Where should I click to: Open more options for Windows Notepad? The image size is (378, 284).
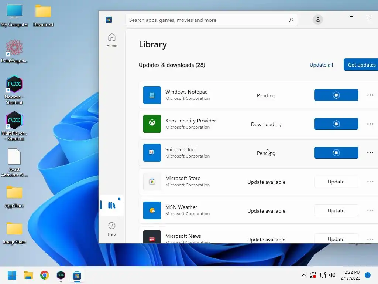tap(370, 95)
